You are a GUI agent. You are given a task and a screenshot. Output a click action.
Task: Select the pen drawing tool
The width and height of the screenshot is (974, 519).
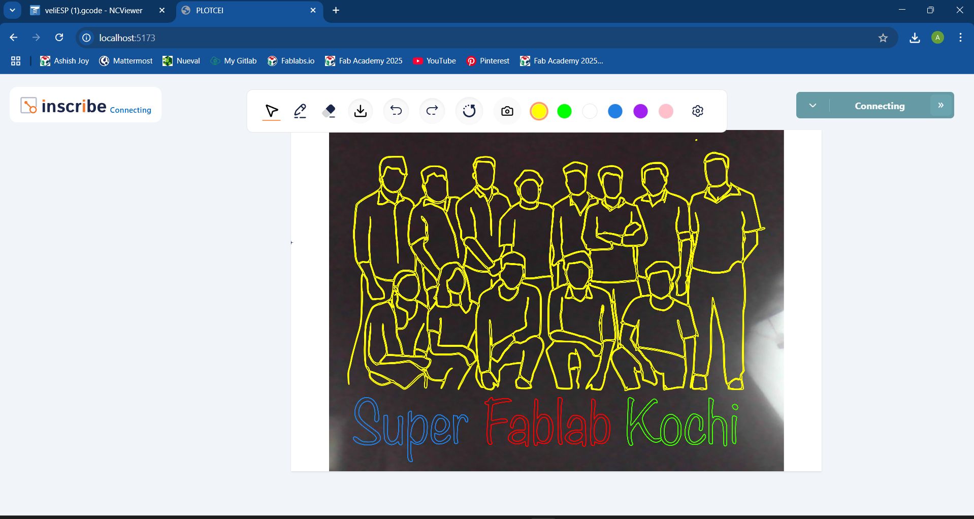click(300, 111)
